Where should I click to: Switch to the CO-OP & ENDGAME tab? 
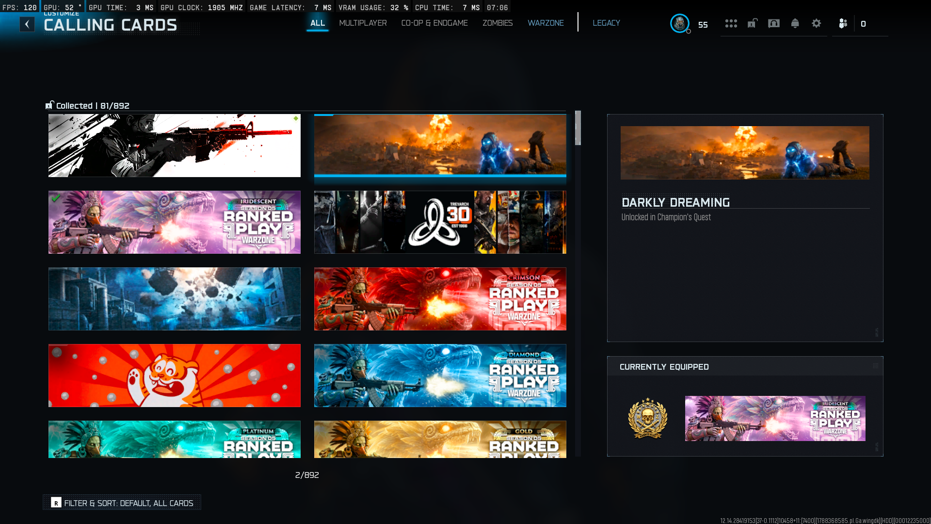(x=434, y=23)
